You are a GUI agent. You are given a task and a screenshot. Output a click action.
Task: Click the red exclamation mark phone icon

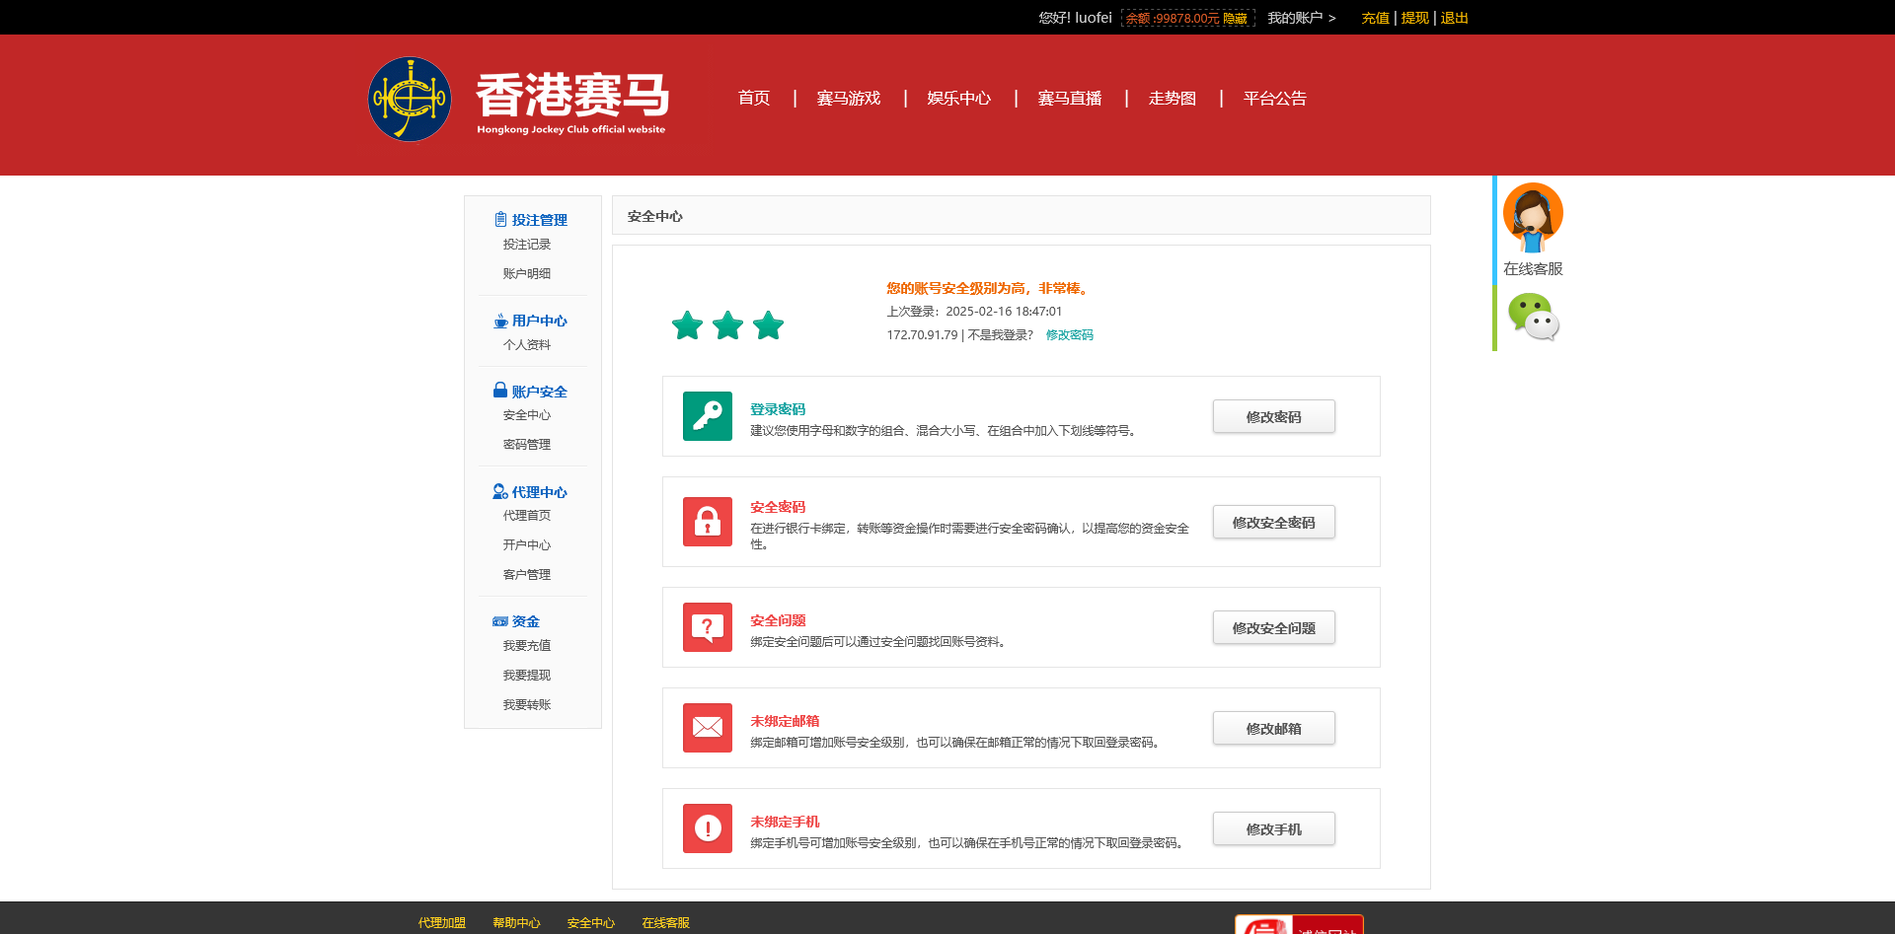pyautogui.click(x=707, y=828)
